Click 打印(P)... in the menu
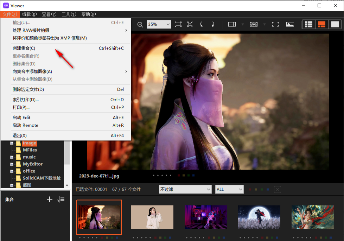Screen dimensions: 344x241 coord(21,107)
